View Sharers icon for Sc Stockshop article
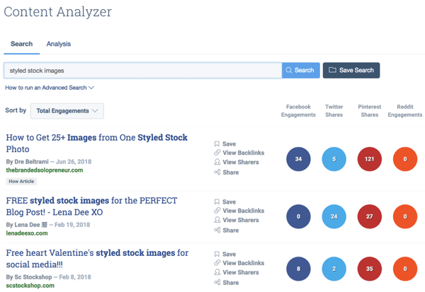 [x=217, y=272]
